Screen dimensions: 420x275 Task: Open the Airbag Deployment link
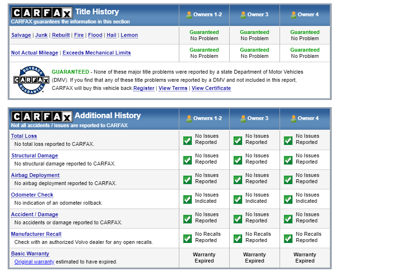click(x=35, y=176)
